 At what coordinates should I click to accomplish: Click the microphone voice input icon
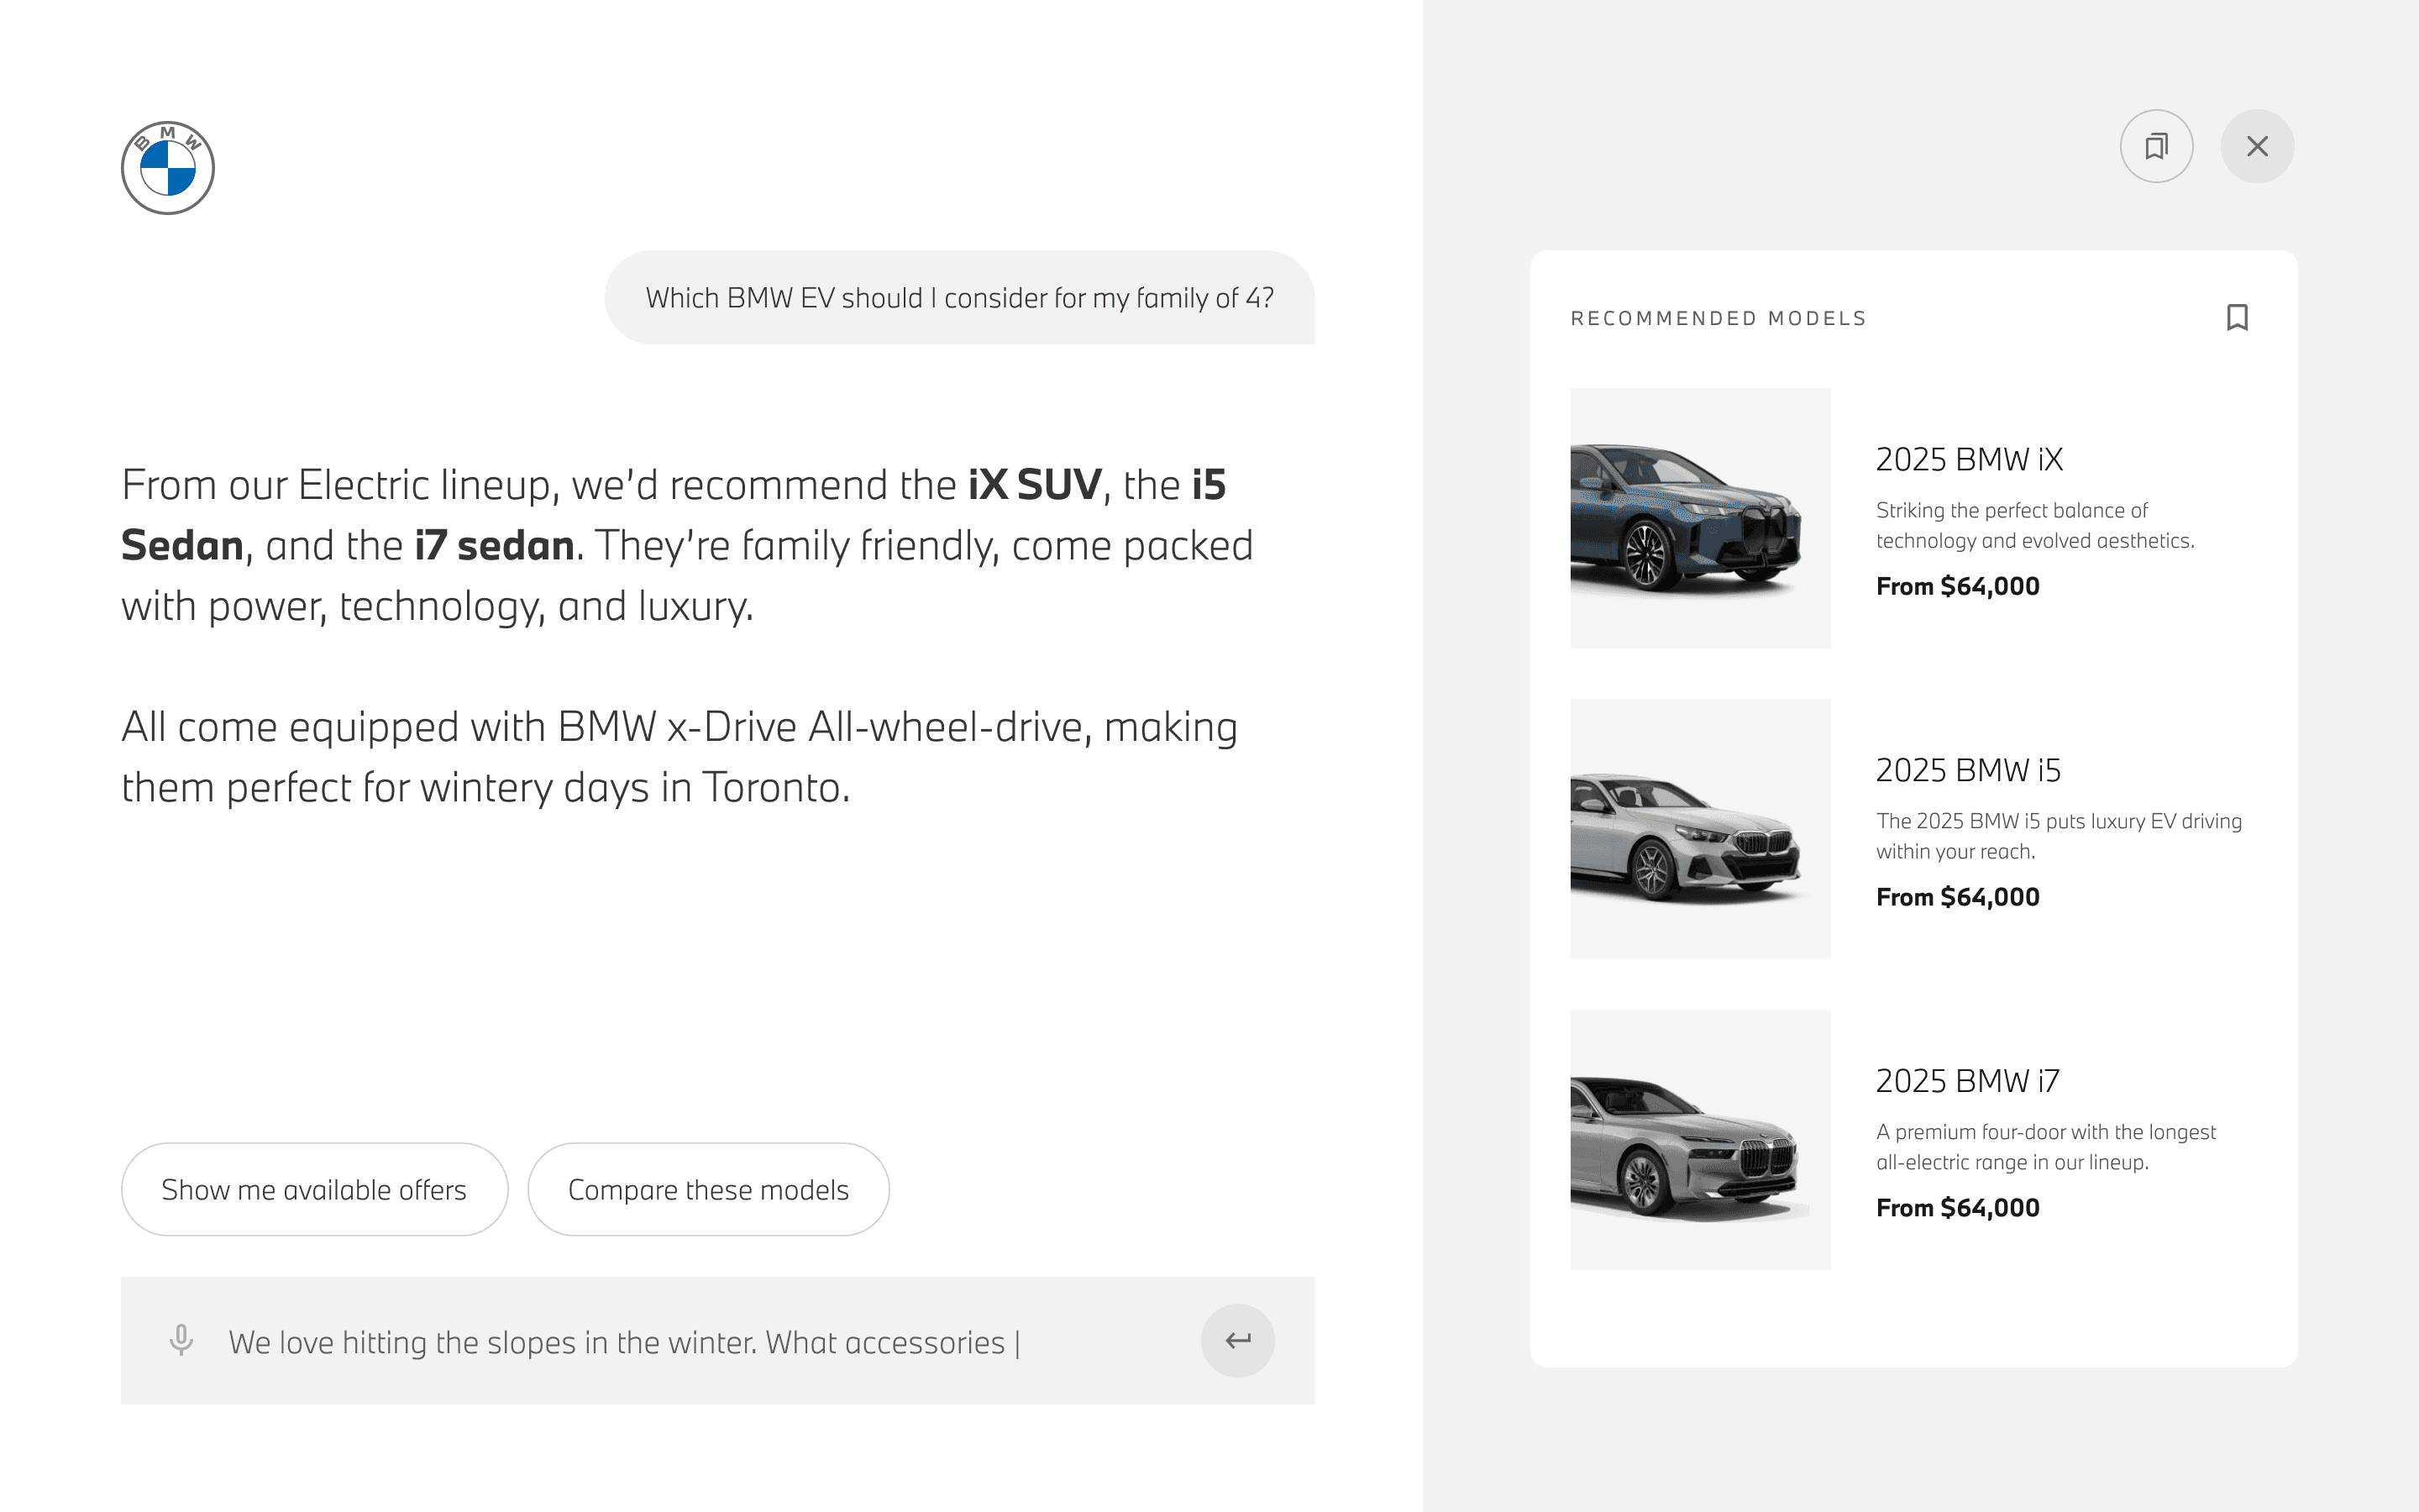tap(181, 1340)
